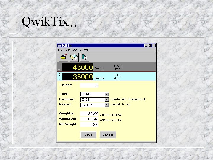Click the Weight Out timestamp text
Viewport: 213px width, 160px height.
pyautogui.click(x=111, y=120)
